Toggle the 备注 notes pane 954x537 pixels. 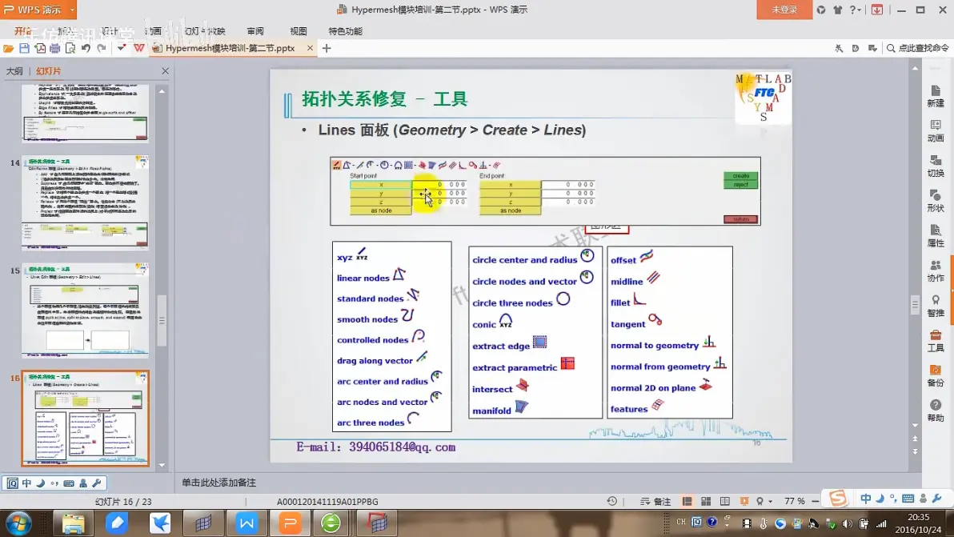pos(656,501)
